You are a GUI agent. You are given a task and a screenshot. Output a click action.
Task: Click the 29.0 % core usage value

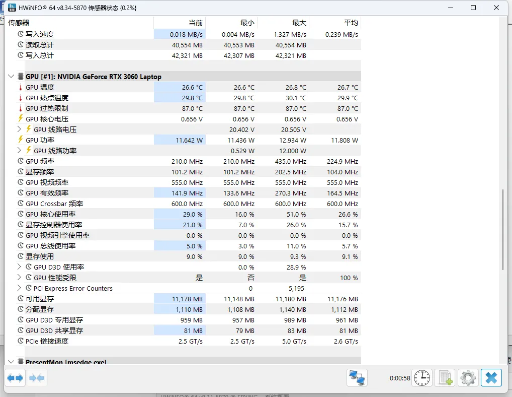tap(193, 215)
